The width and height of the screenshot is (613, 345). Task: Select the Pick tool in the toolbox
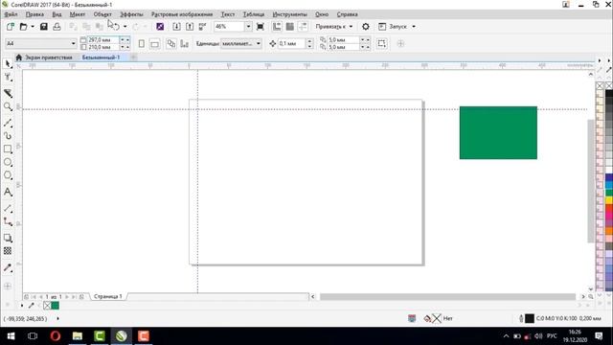coord(8,64)
